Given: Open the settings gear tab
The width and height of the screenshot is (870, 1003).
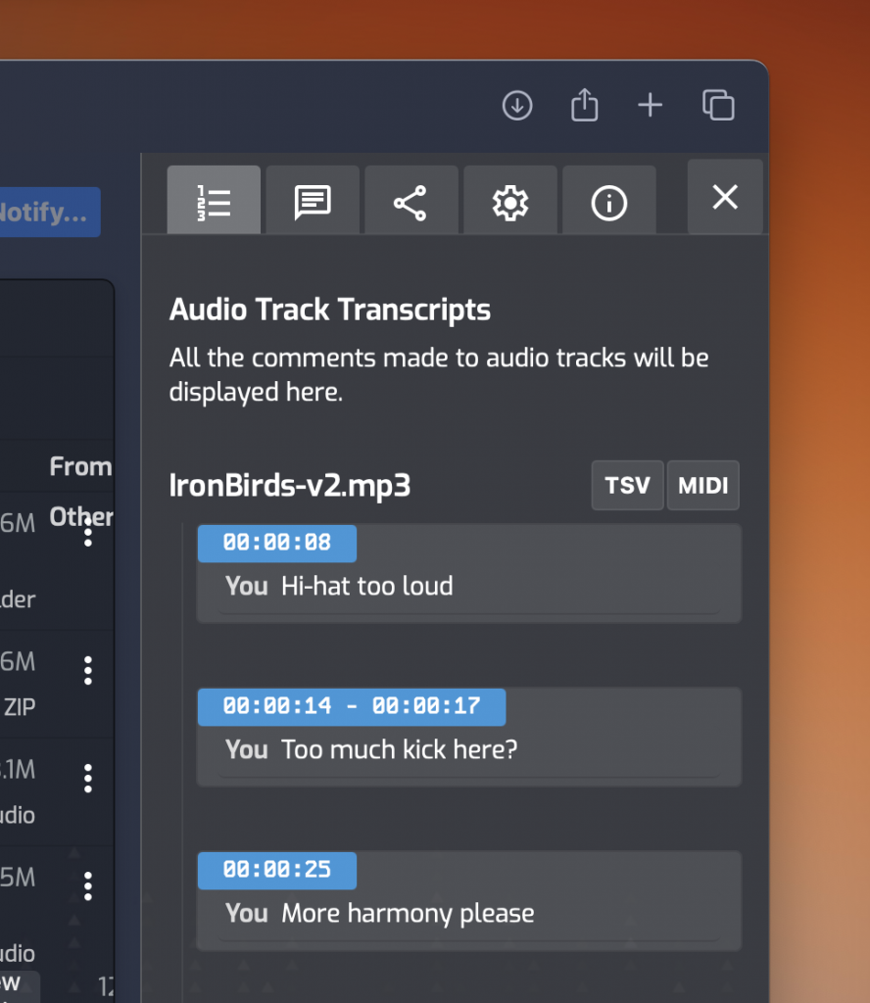Looking at the screenshot, I should pos(509,201).
